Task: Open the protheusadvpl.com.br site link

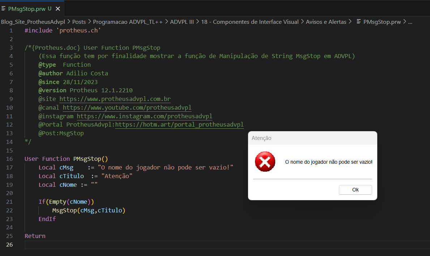Action: (x=115, y=99)
